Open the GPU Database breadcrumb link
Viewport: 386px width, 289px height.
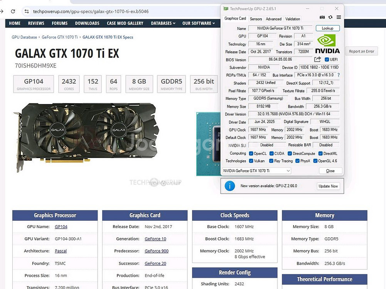point(24,37)
